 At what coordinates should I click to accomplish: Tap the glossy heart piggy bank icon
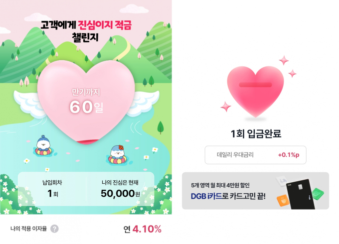(x=255, y=91)
